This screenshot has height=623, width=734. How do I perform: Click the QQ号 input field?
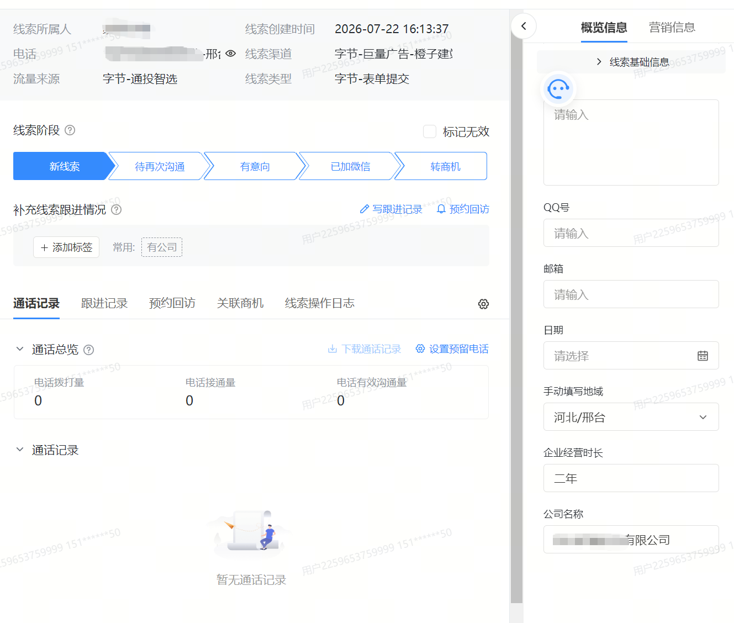click(x=631, y=233)
